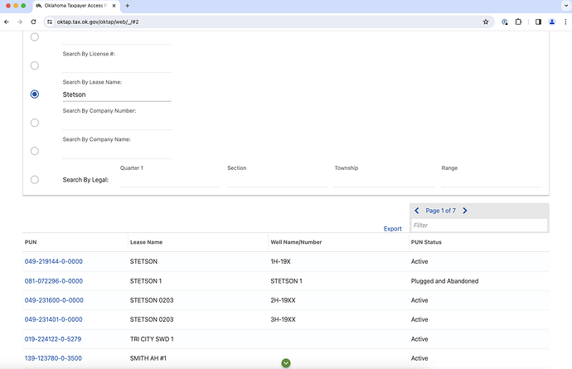Image resolution: width=572 pixels, height=369 pixels.
Task: Select the Oklahoma Taxpayer Access tab
Action: point(75,6)
